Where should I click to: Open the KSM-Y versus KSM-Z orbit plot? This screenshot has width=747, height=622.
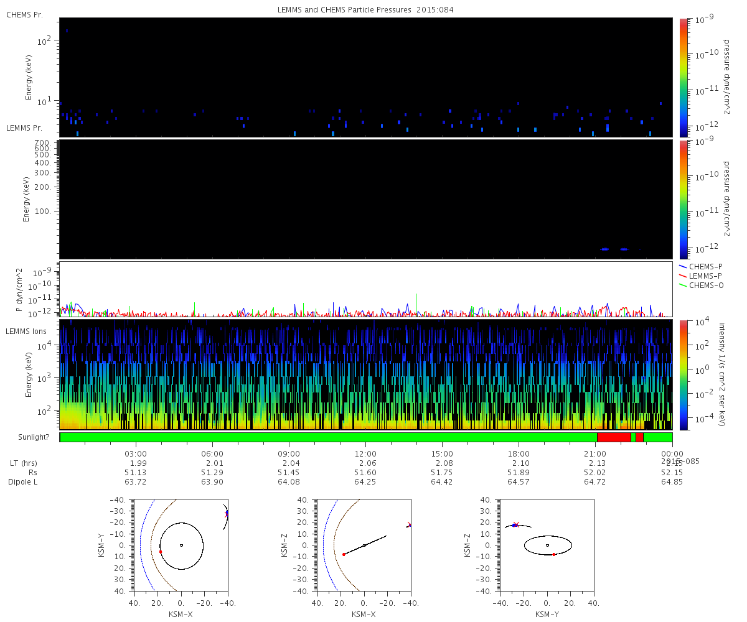(547, 545)
